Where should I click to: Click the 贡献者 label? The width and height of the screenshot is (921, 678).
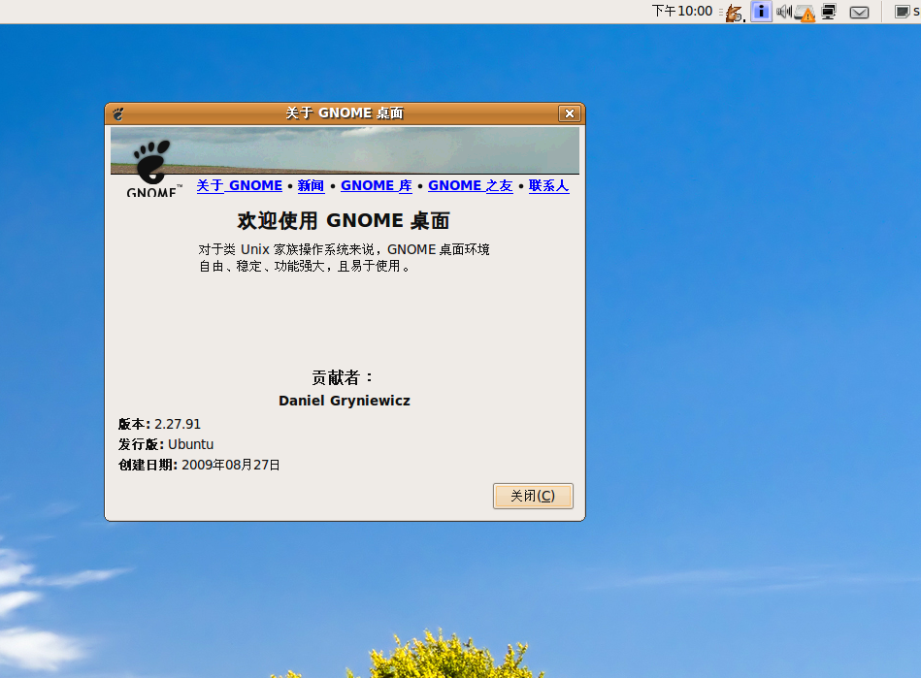(343, 377)
